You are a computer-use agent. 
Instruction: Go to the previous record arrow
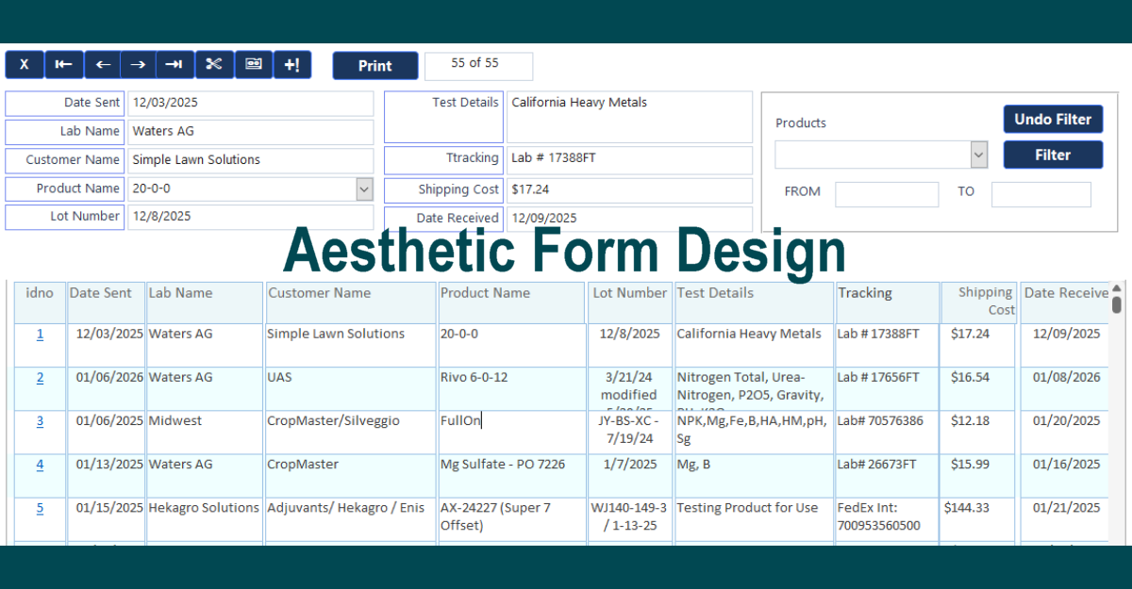click(x=103, y=65)
